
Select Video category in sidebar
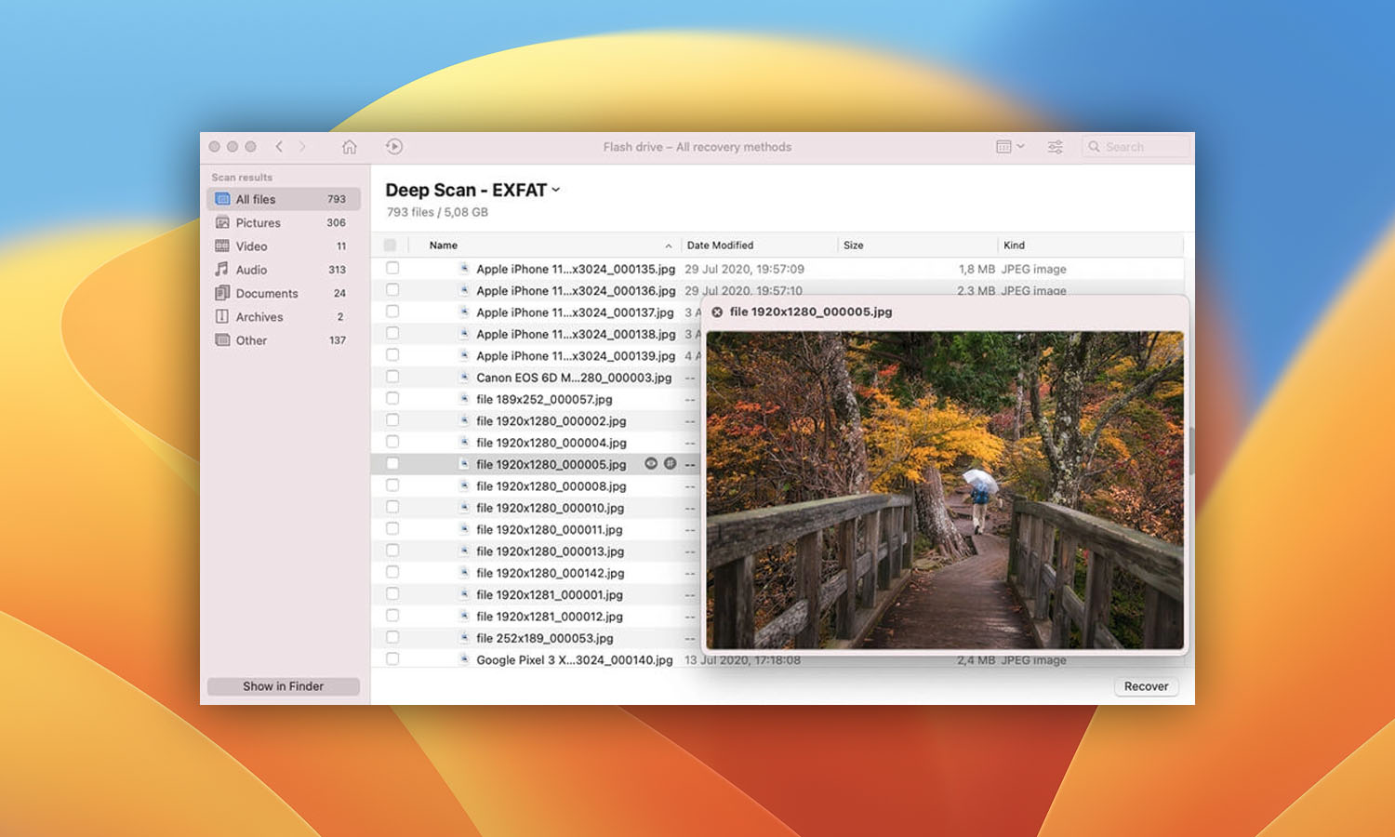283,246
